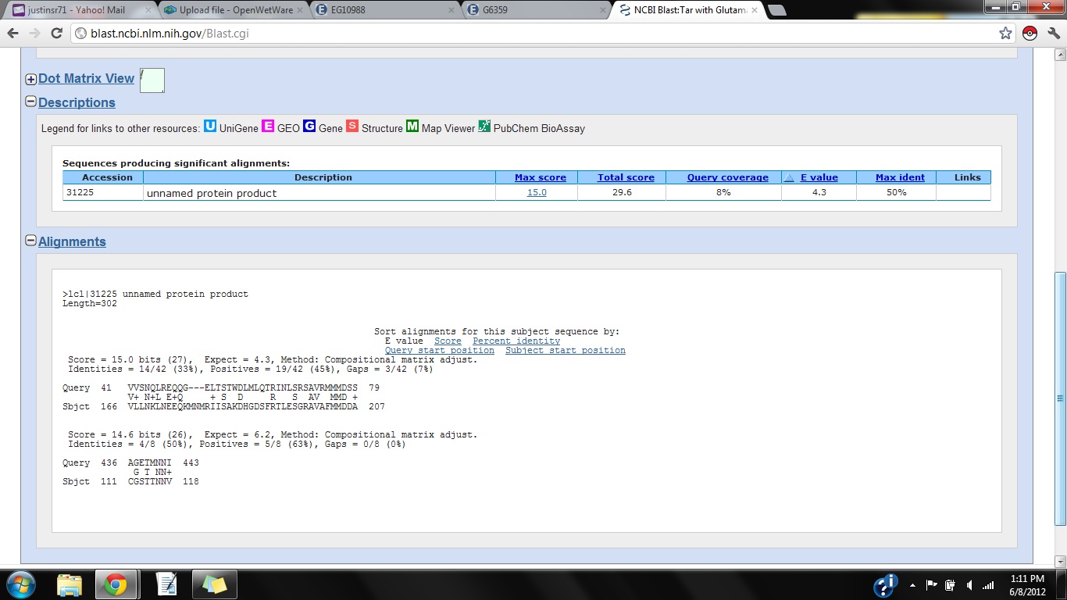Sort alignments by Subject start position
The height and width of the screenshot is (600, 1067).
[565, 350]
